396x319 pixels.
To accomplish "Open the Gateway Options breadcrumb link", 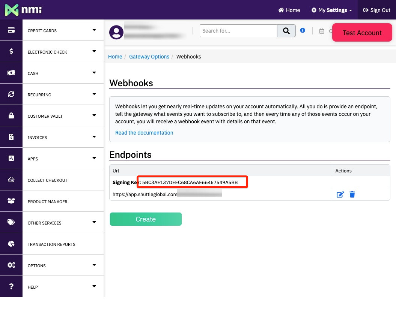I will point(149,57).
